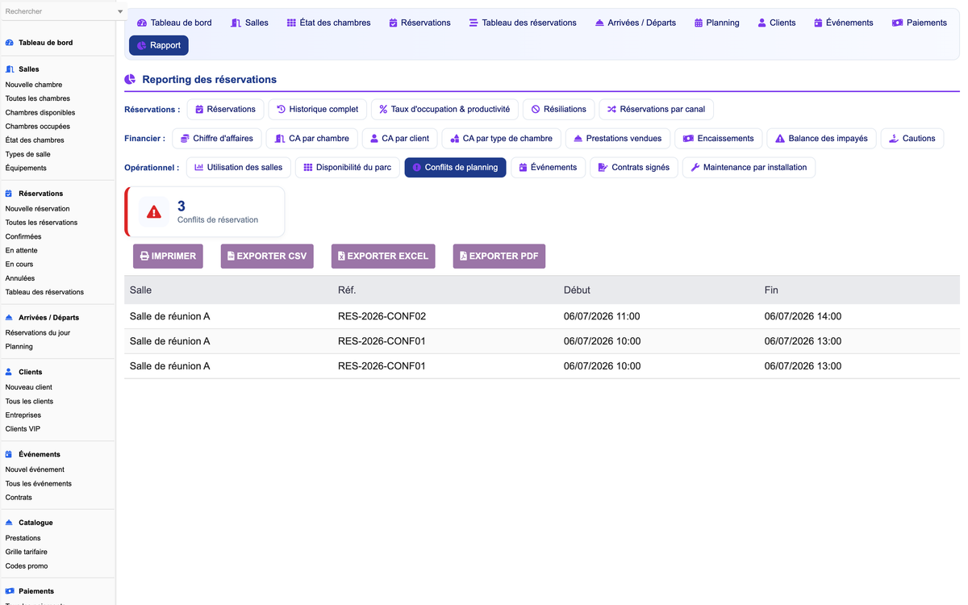
Task: Click the Conflits de réservation count card
Action: point(205,212)
